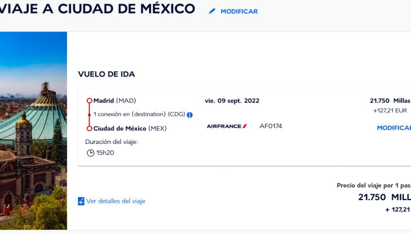The width and height of the screenshot is (411, 234).
Task: Click the 21.750 Millas price in the card
Action: pyautogui.click(x=390, y=101)
